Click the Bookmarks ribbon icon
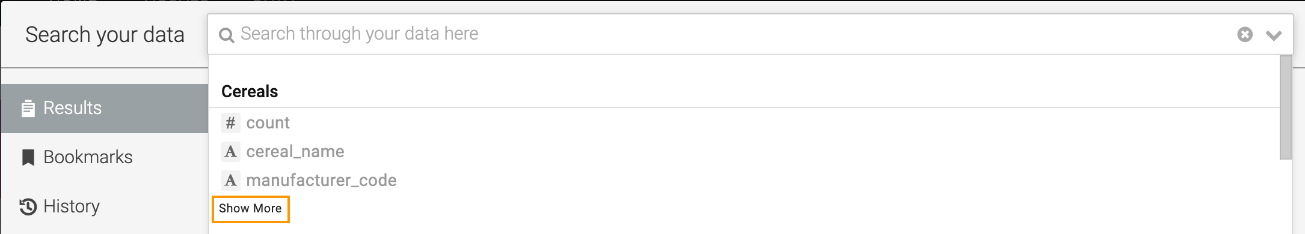Image resolution: width=1305 pixels, height=234 pixels. click(28, 158)
